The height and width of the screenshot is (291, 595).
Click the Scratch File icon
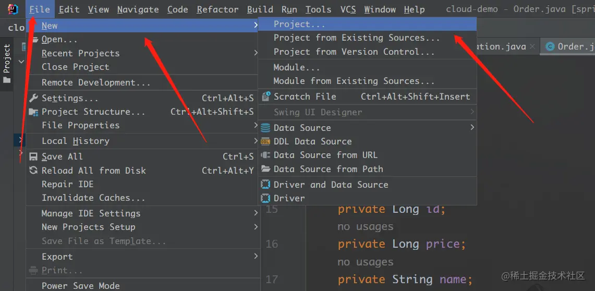click(x=265, y=96)
